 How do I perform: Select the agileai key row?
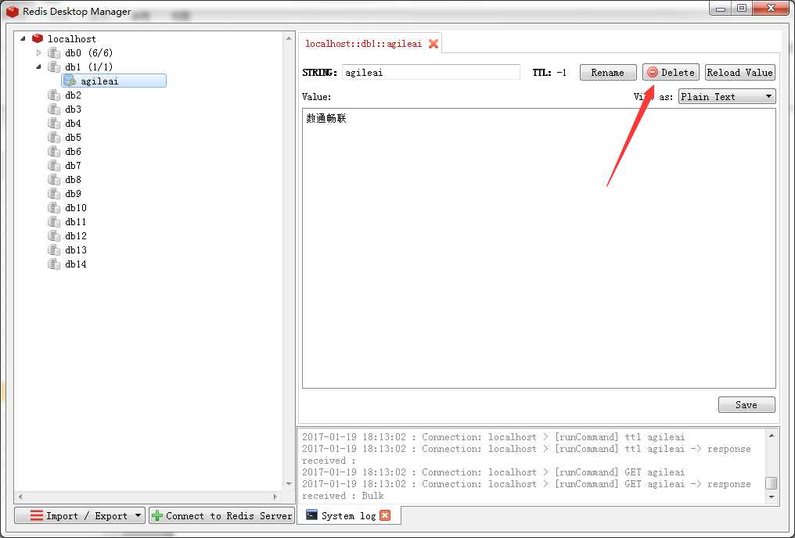[114, 81]
